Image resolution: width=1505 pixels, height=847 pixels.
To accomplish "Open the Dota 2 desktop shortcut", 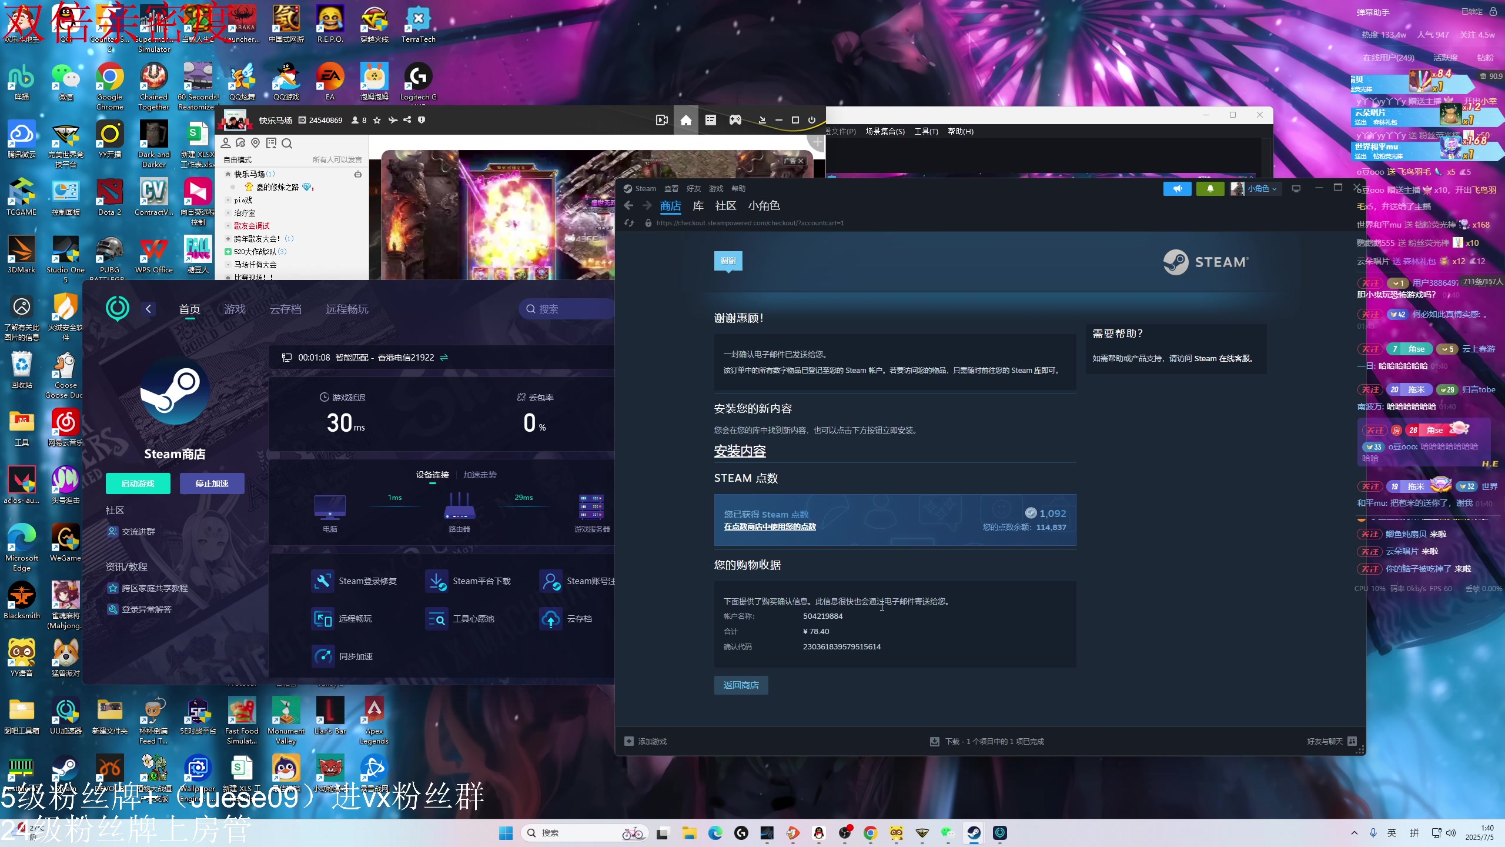I will click(109, 197).
